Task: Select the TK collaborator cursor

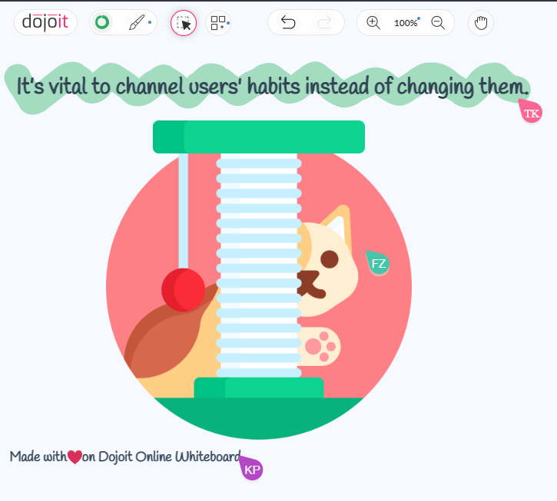Action: (x=530, y=111)
